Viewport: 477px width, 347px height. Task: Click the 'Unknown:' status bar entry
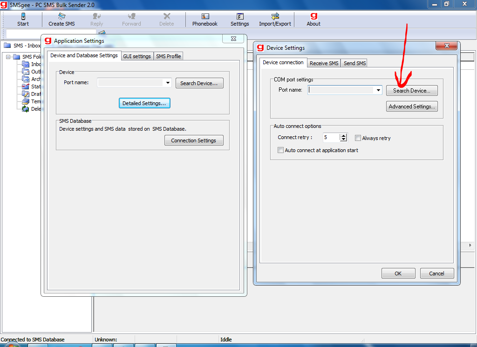click(x=106, y=340)
